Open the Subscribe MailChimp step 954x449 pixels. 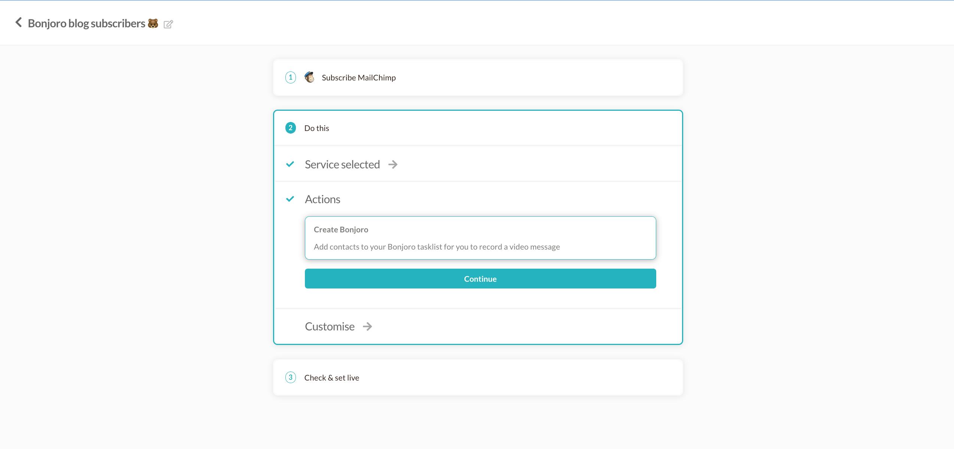(358, 78)
